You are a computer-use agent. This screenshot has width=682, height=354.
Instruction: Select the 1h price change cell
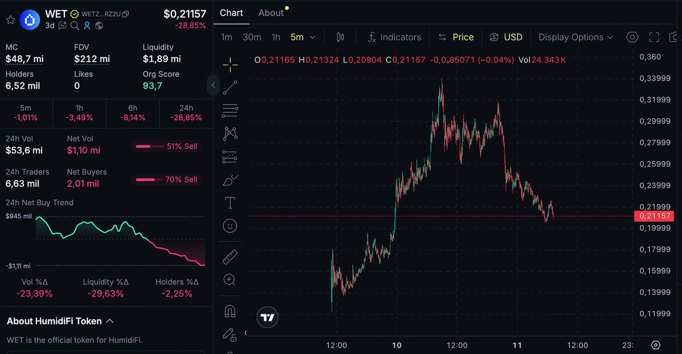[x=80, y=113]
